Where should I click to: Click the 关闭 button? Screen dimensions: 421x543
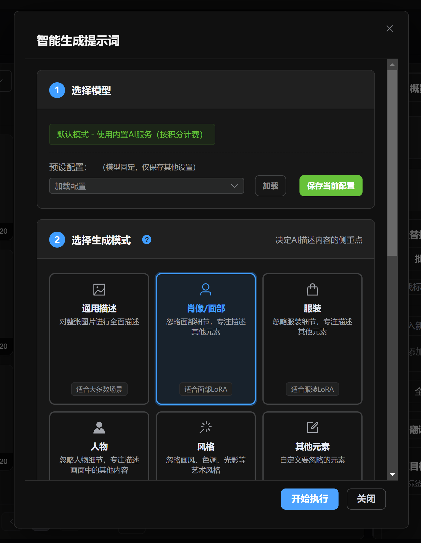[x=366, y=499]
